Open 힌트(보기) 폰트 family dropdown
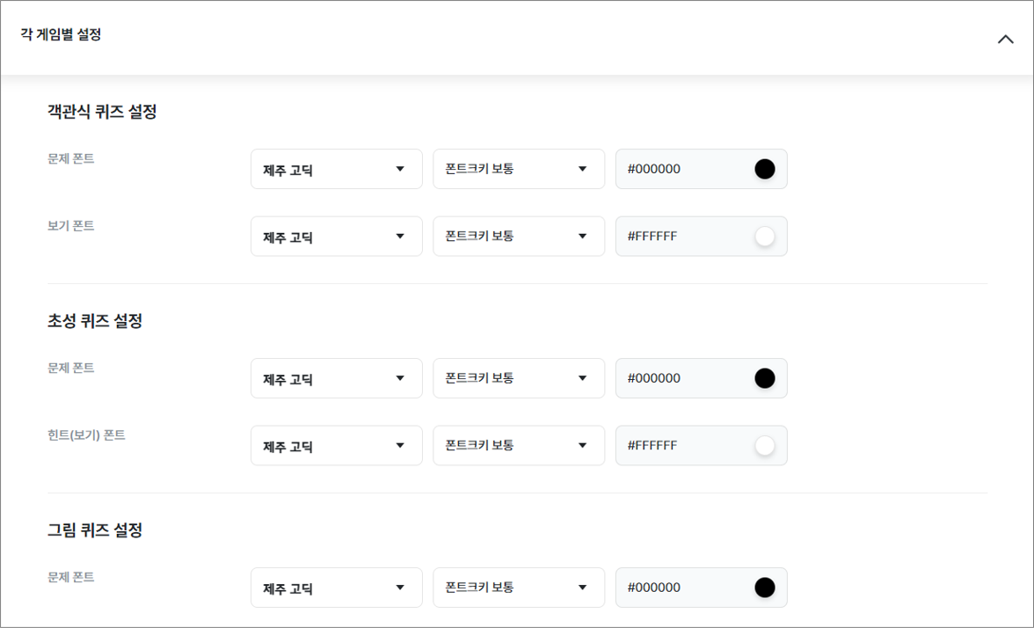This screenshot has width=1034, height=628. (336, 446)
